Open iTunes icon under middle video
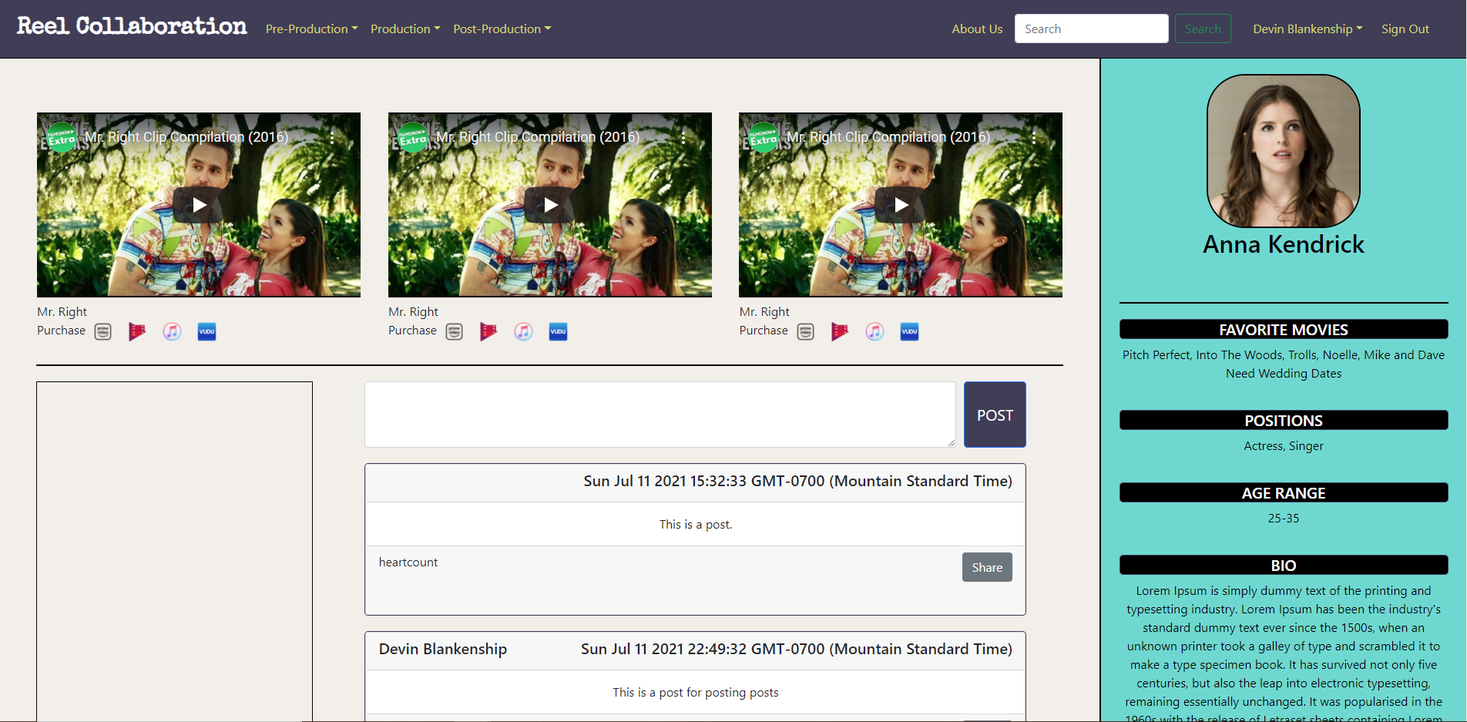Screen dimensions: 1467x722 [x=523, y=331]
